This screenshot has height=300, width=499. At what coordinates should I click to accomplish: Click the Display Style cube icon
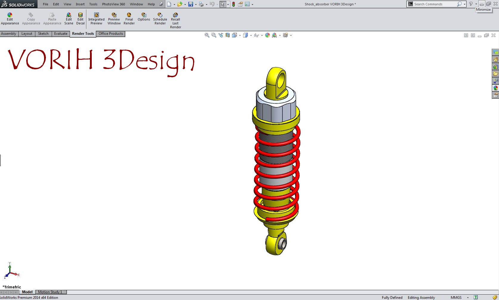[245, 35]
